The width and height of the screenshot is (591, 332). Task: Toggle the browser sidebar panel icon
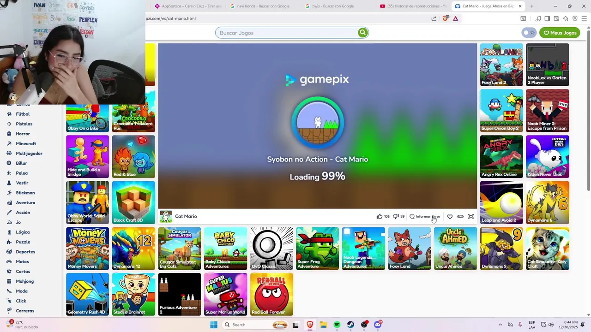click(x=547, y=18)
